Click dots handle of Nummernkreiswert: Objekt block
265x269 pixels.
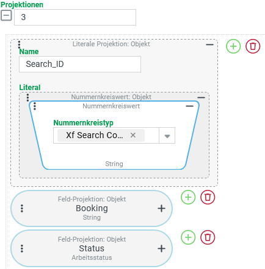coord(28,97)
